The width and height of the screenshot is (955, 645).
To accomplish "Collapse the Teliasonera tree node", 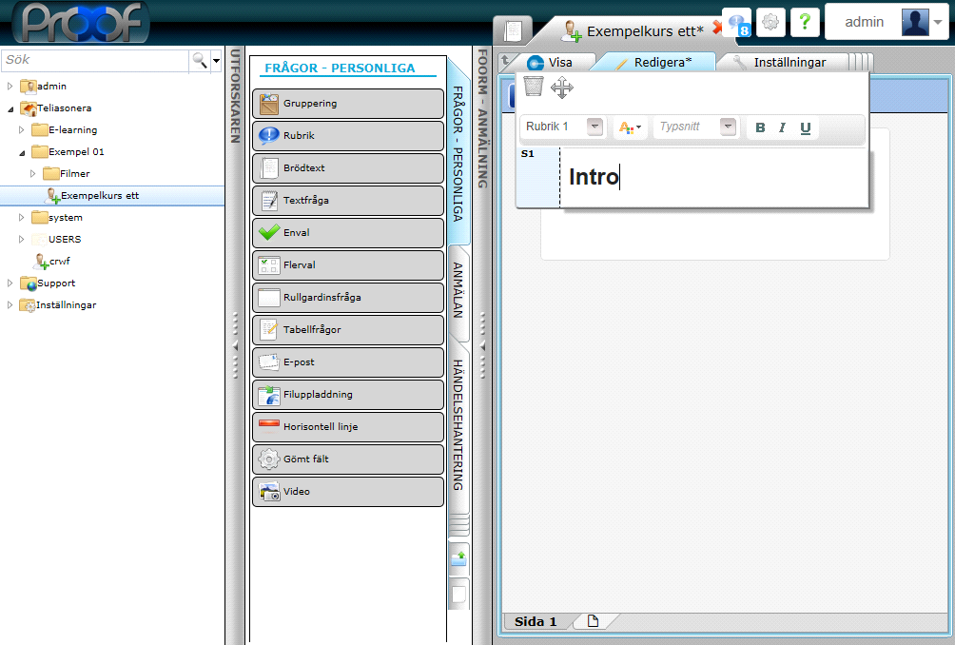I will point(10,108).
